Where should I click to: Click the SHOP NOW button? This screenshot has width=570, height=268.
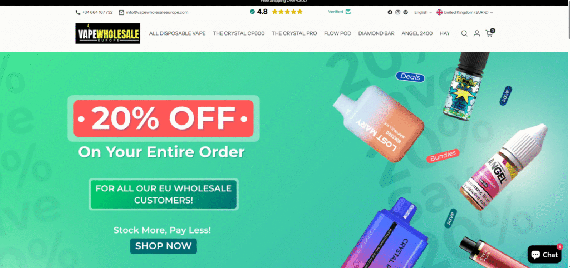click(x=164, y=246)
